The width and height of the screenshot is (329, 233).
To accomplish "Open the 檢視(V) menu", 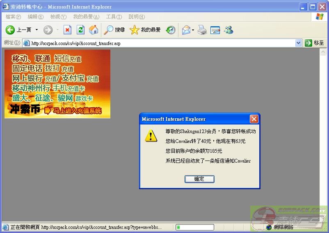I will point(58,17).
